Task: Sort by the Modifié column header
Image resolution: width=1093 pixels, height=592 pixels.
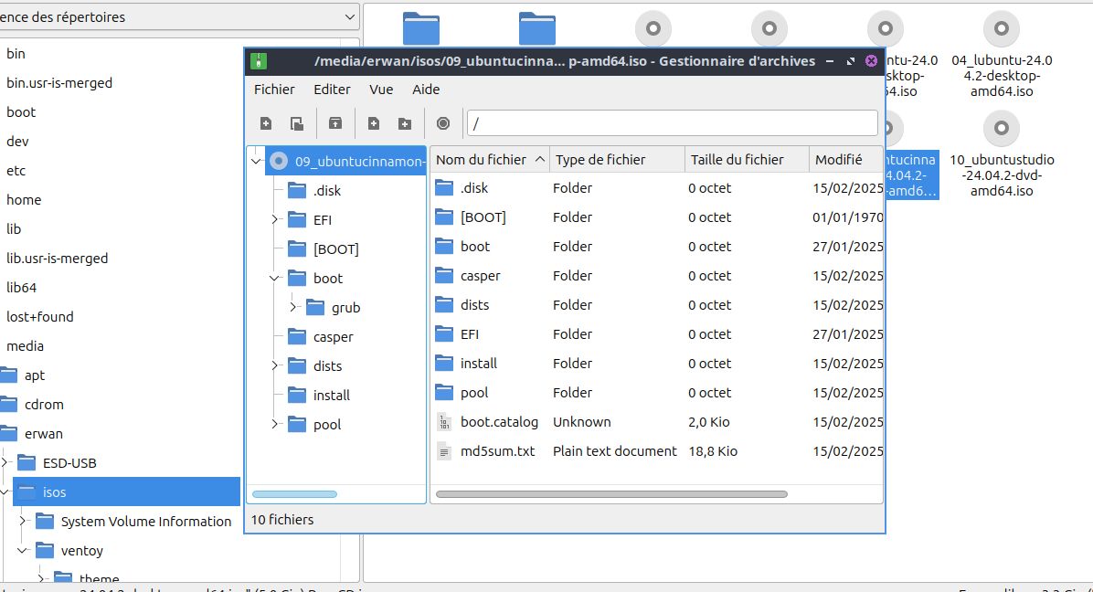Action: pyautogui.click(x=846, y=160)
